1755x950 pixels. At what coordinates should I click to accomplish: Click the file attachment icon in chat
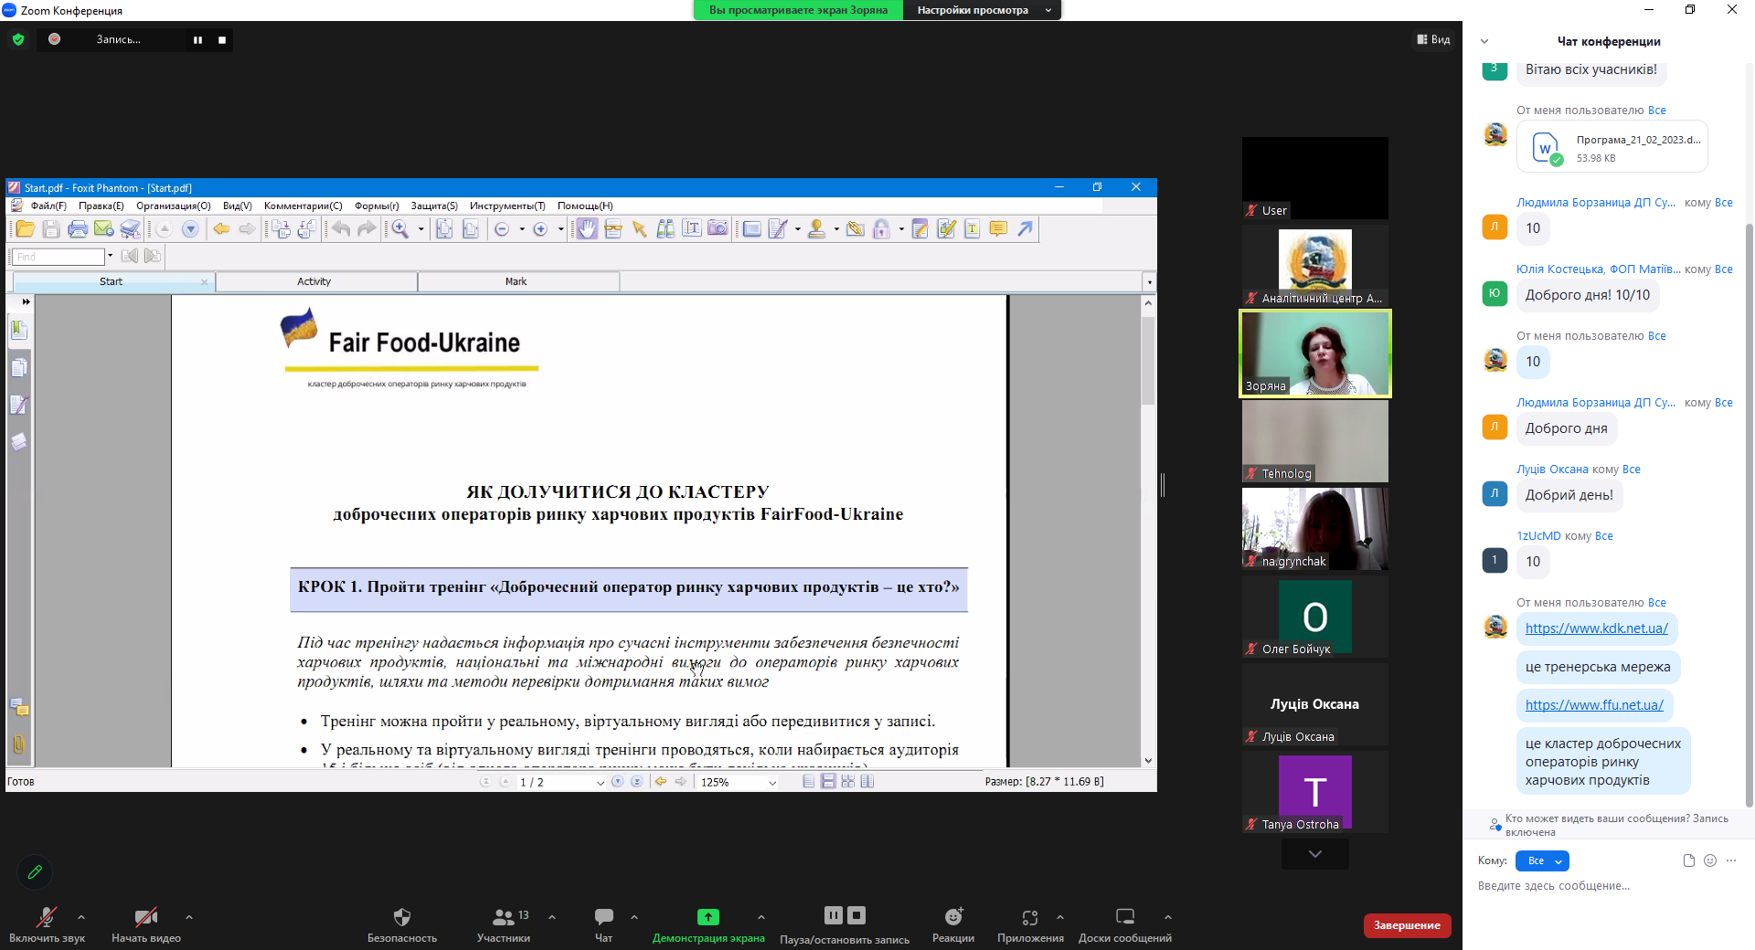tap(1688, 860)
